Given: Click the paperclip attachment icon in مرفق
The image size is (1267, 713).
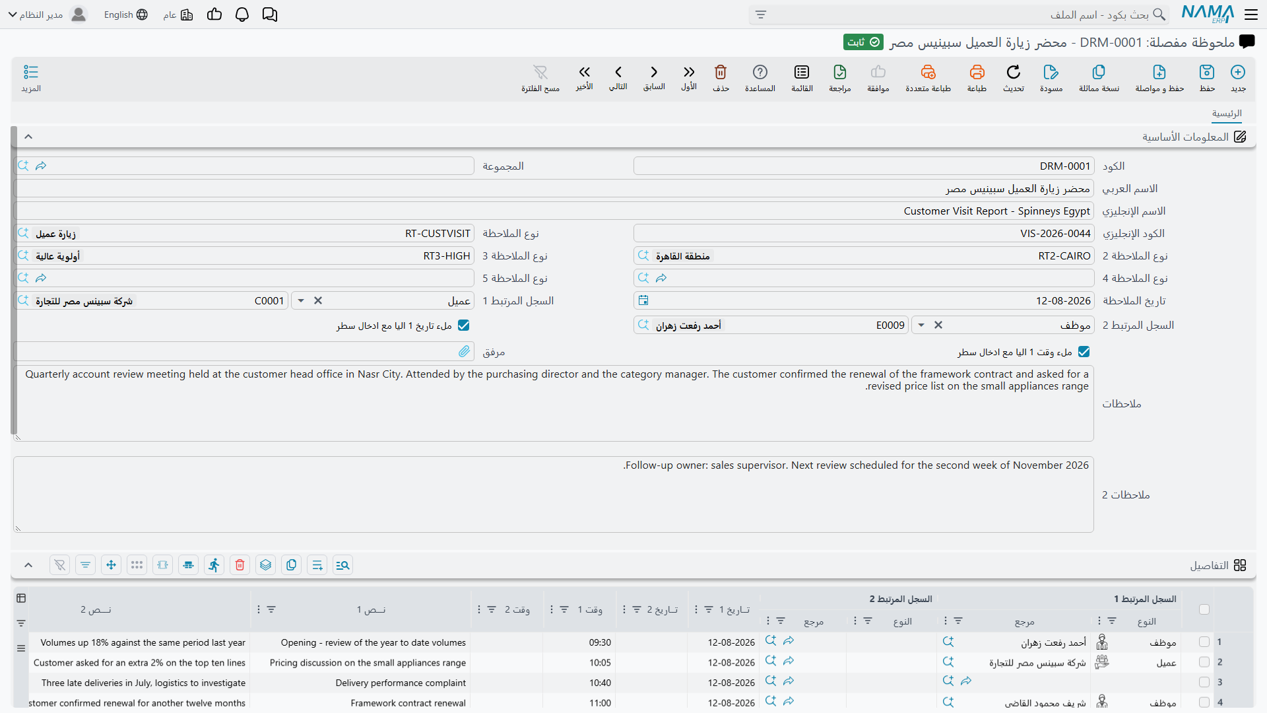Looking at the screenshot, I should coord(465,352).
